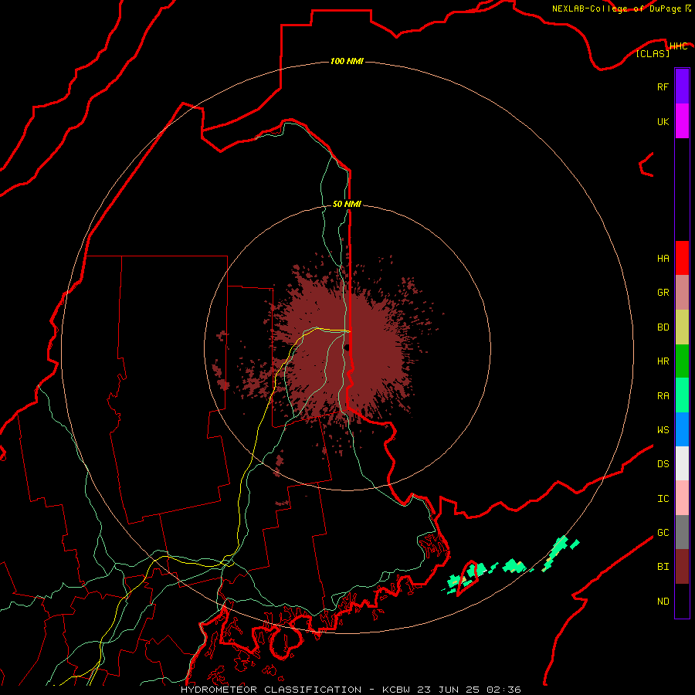695x695 pixels.
Task: Click the KCBW radar station identifier
Action: click(x=396, y=690)
